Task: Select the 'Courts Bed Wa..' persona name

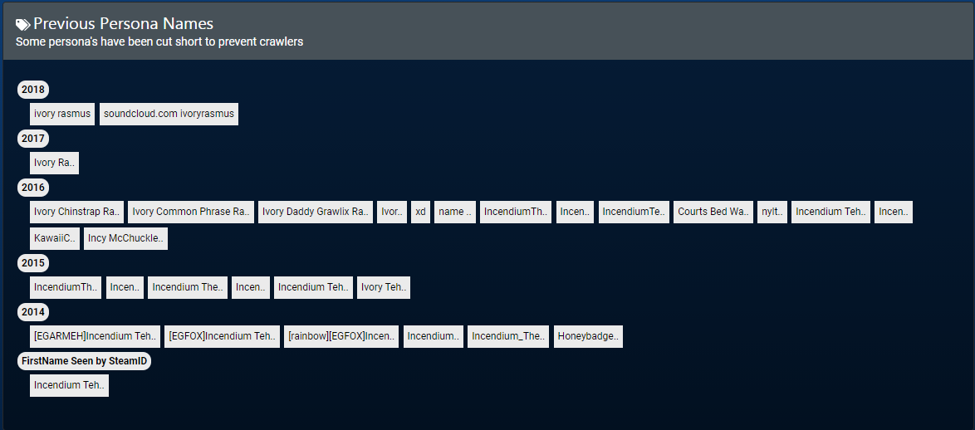Action: pyautogui.click(x=713, y=212)
